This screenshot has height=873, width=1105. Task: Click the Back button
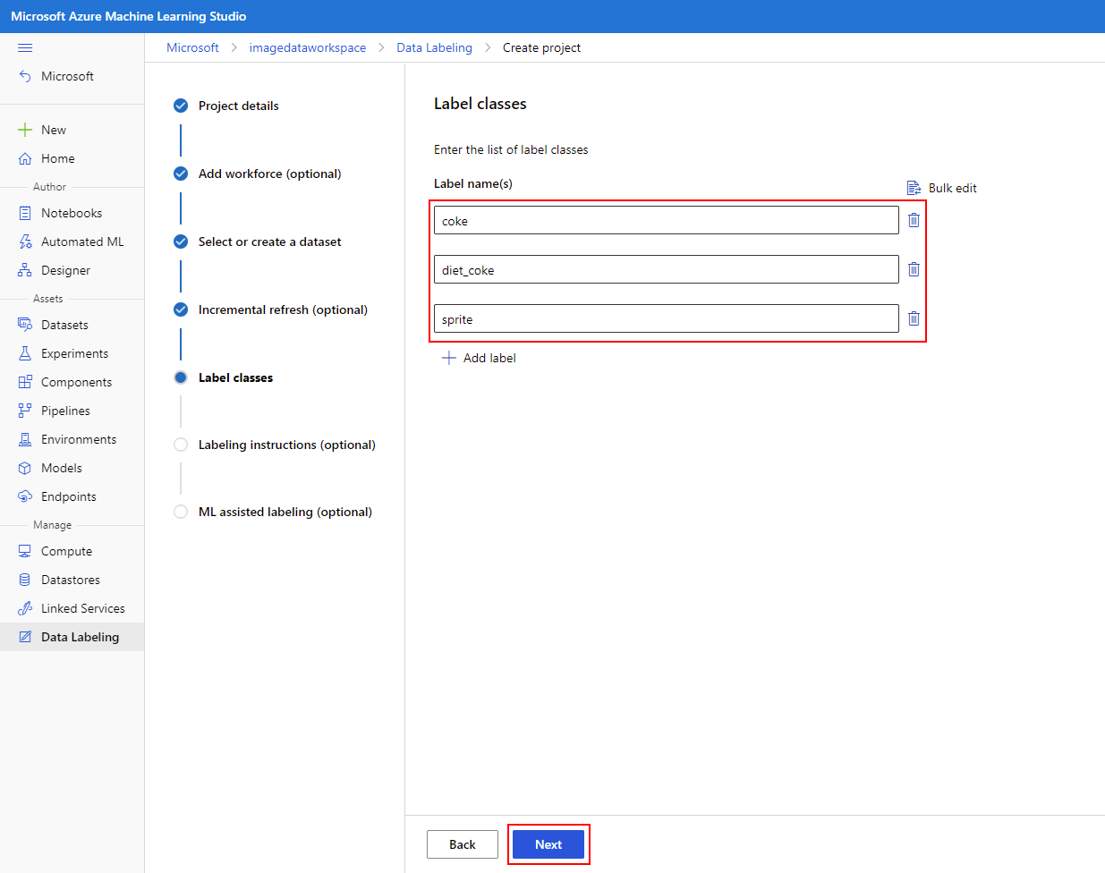click(463, 844)
